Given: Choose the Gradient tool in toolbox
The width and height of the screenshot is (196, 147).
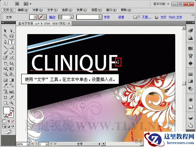Looking at the screenshot, I should click(x=11, y=80).
